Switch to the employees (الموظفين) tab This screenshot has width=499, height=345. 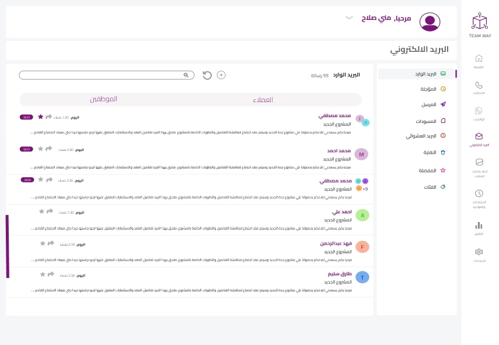(104, 99)
